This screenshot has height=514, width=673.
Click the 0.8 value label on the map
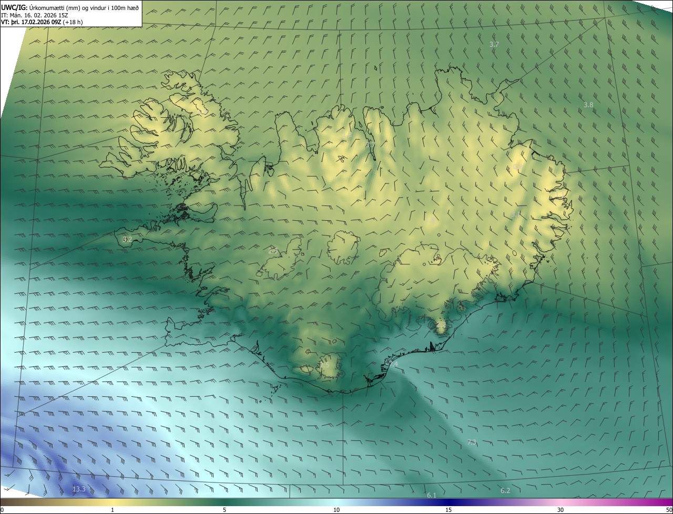[x=518, y=167]
